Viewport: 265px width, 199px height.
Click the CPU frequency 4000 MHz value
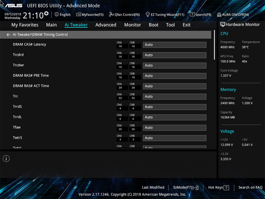click(227, 47)
